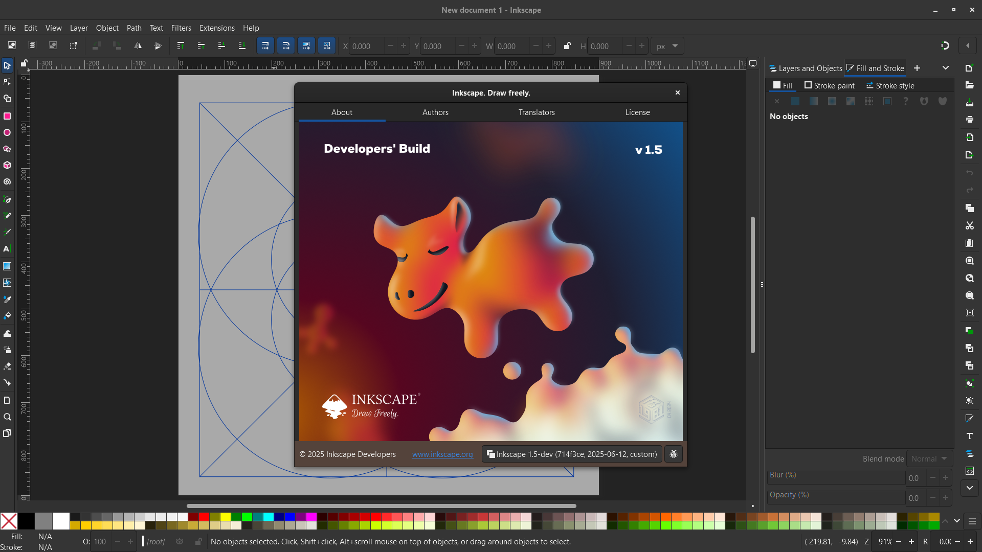Image resolution: width=982 pixels, height=552 pixels.
Task: Click the Print document icon
Action: click(970, 120)
